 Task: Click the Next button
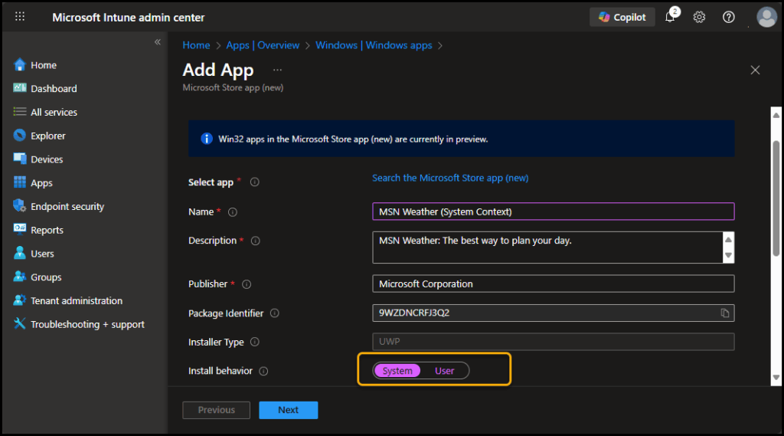coord(288,410)
